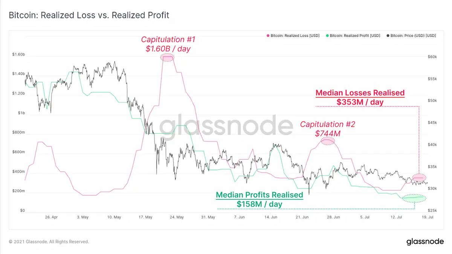452x254 pixels.
Task: Click the $60k right axis label
Action: click(432, 57)
